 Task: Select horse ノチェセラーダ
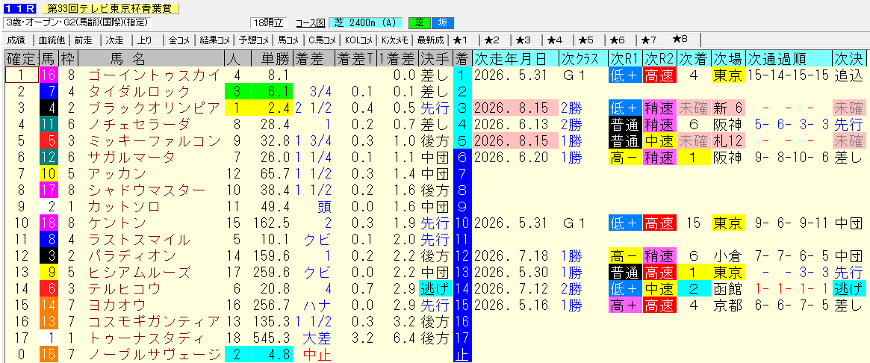pos(139,124)
